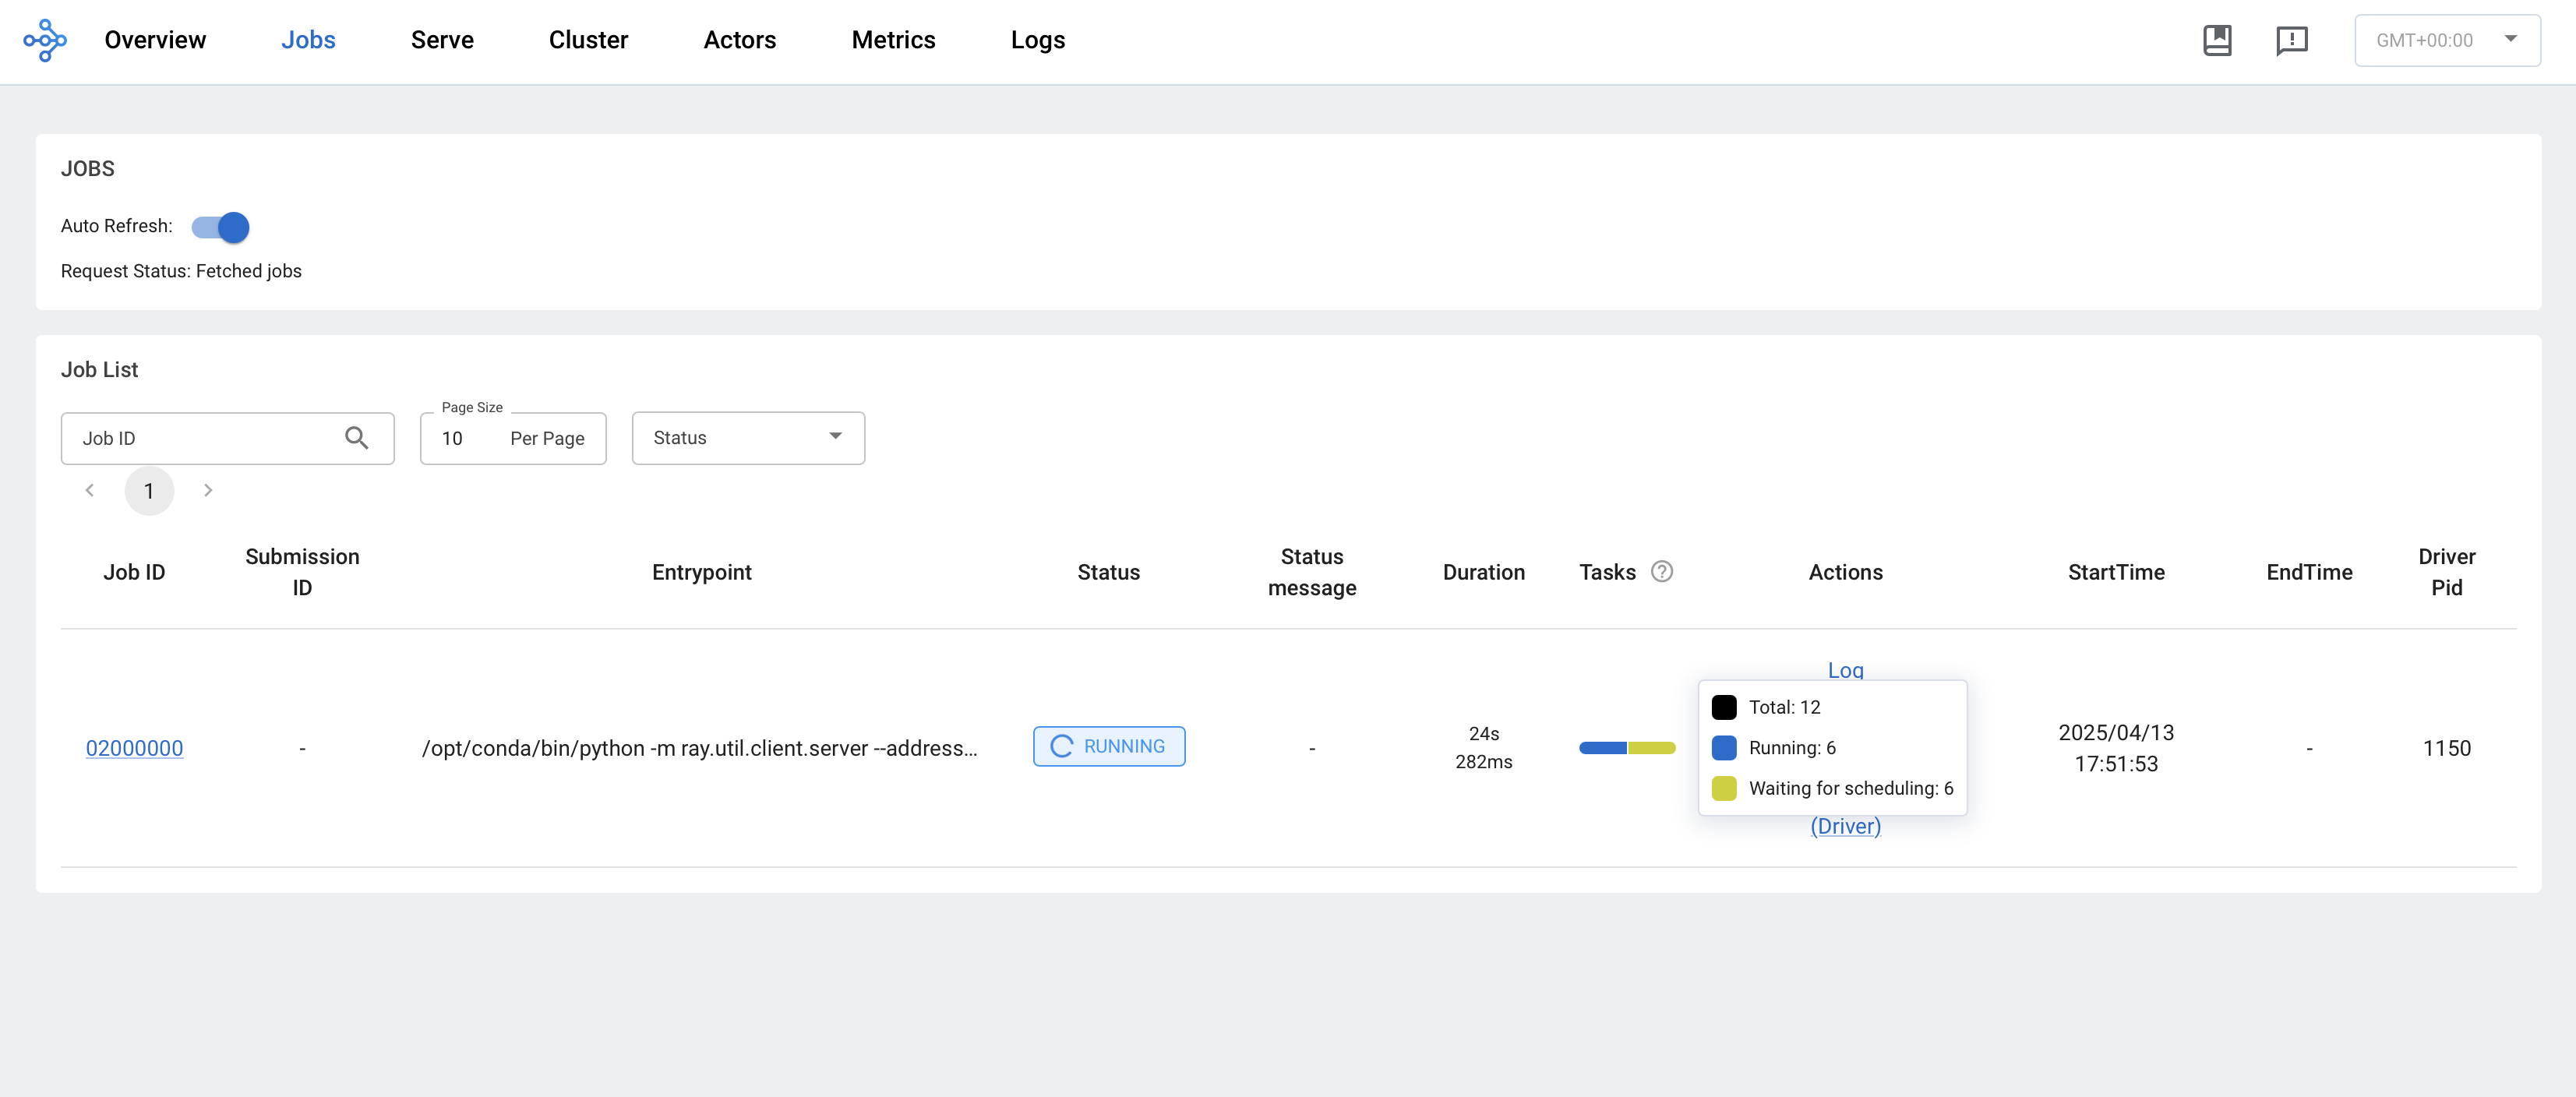Open job 02000000 link
The width and height of the screenshot is (2576, 1097).
(x=134, y=748)
